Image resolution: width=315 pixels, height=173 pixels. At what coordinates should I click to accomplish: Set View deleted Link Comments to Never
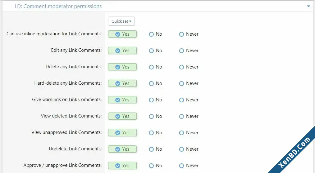[x=189, y=116]
